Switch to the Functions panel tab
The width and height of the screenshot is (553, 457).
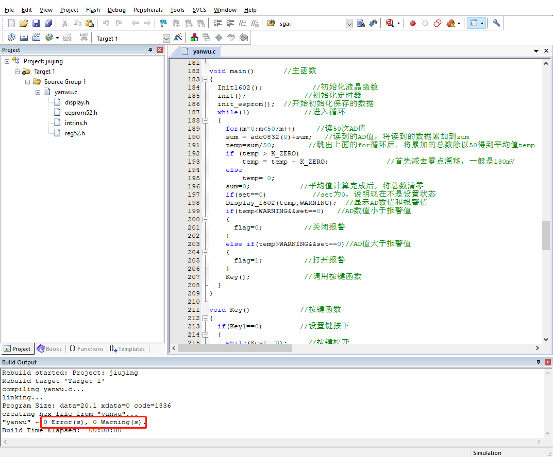coord(87,348)
